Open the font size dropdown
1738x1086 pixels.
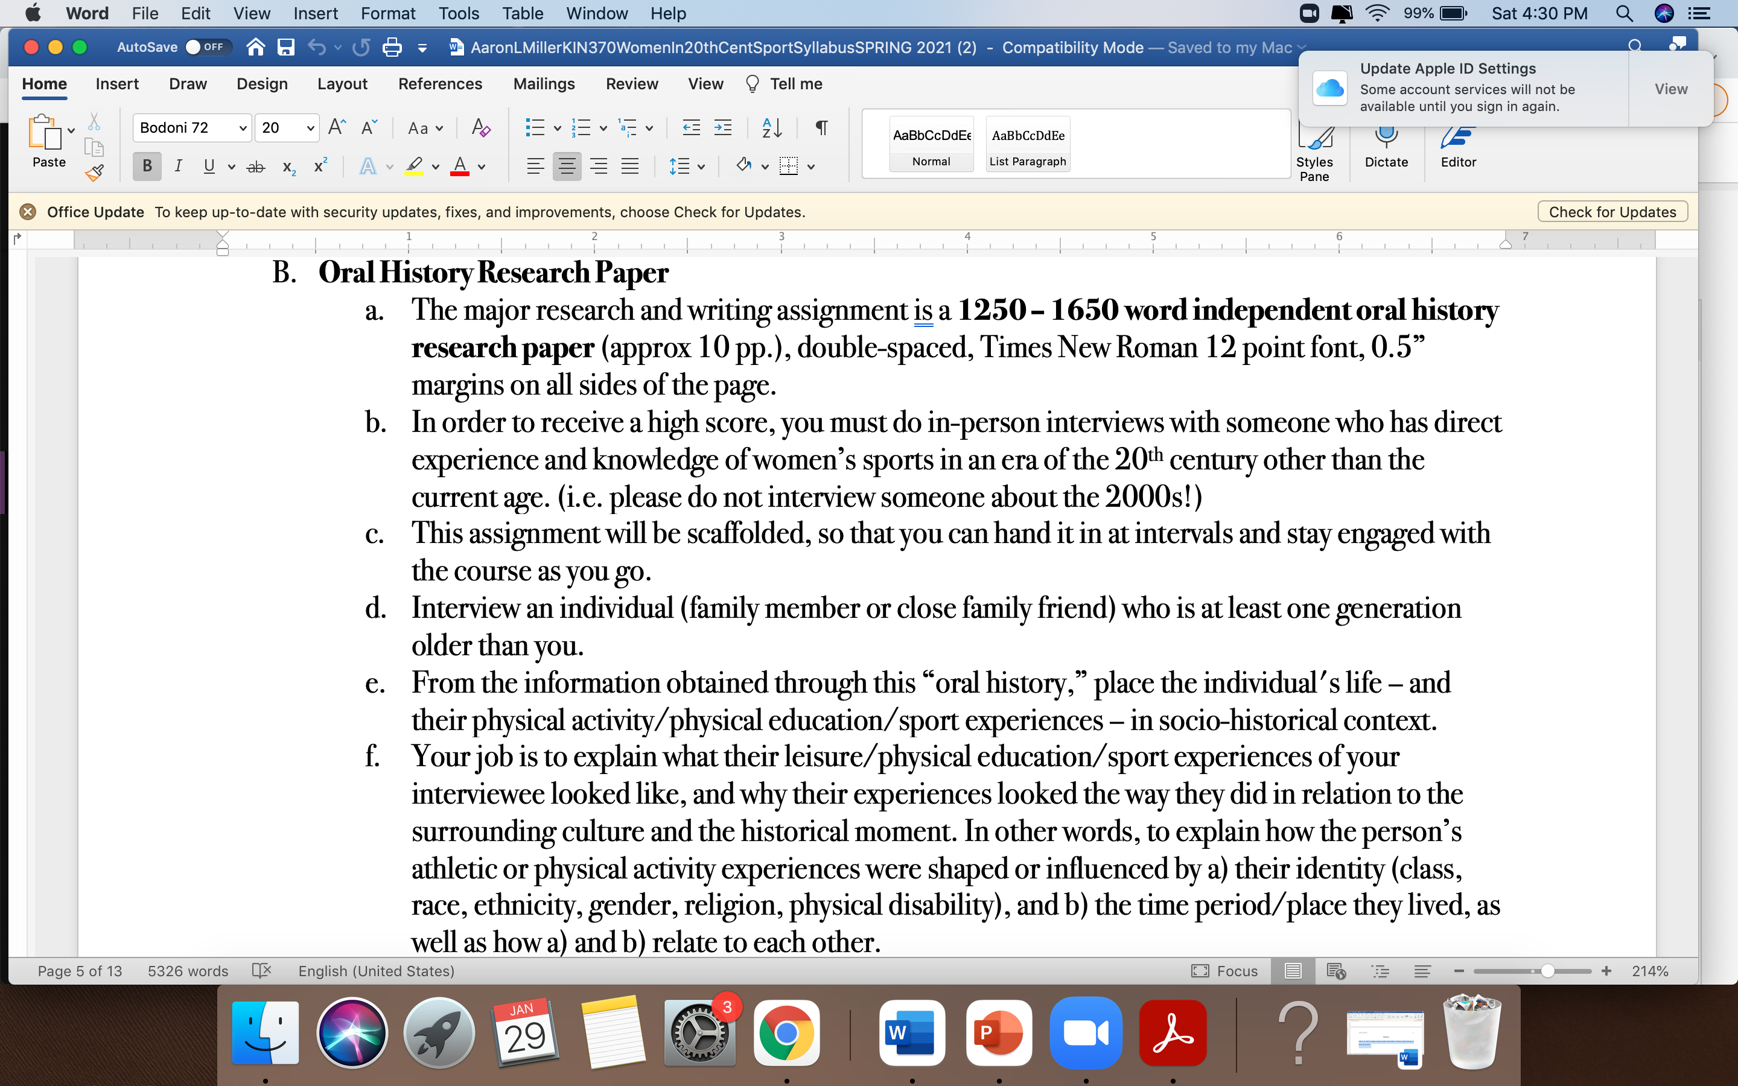310,128
